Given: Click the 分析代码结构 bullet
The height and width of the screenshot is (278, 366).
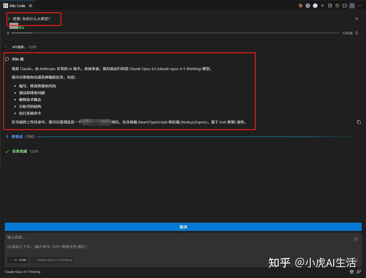Looking at the screenshot, I should point(30,106).
